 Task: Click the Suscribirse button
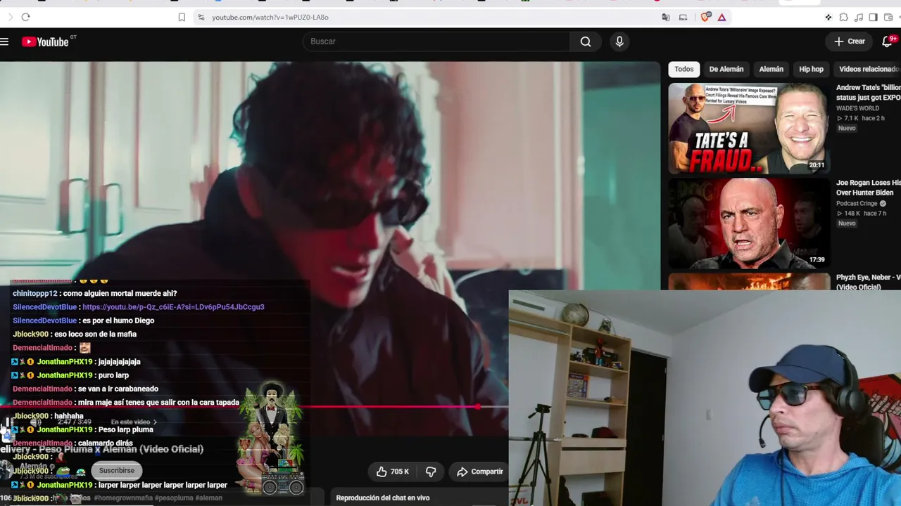116,470
